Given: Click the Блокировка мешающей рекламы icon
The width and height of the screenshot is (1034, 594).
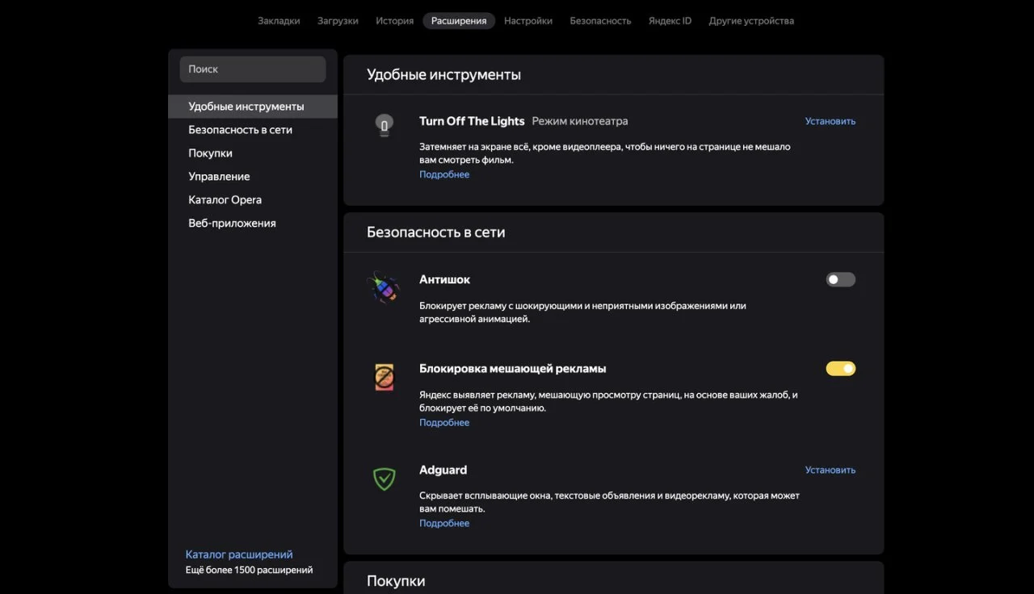Looking at the screenshot, I should tap(385, 377).
